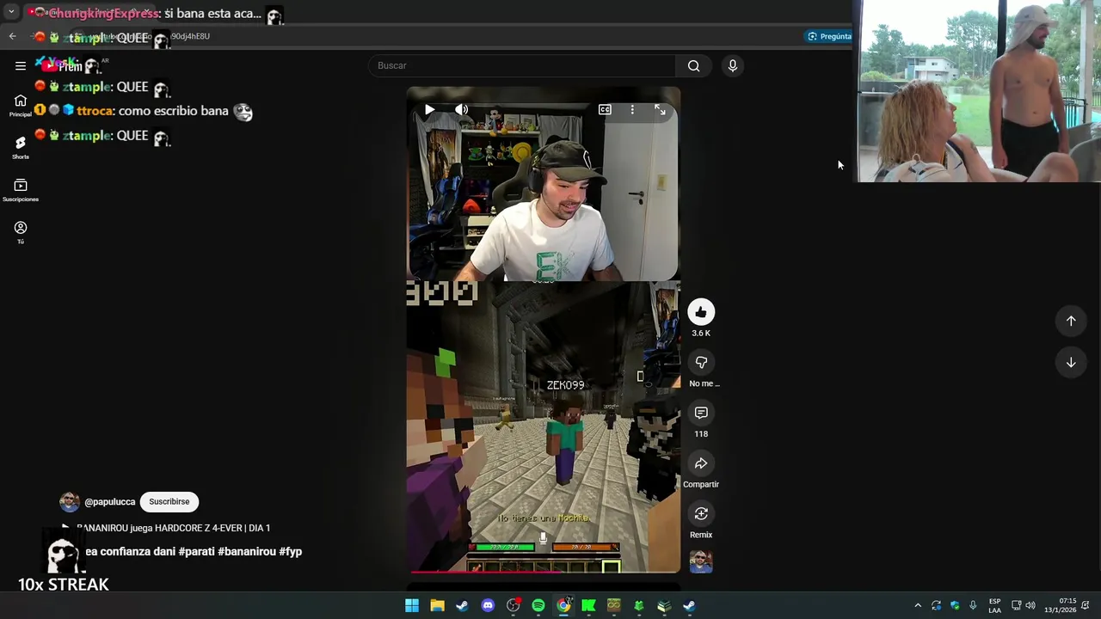Open the Windows Start menu
The width and height of the screenshot is (1101, 619).
(x=412, y=606)
